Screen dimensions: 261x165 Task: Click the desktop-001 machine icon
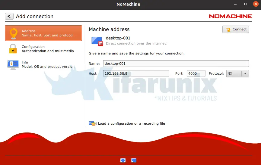pos(97,41)
